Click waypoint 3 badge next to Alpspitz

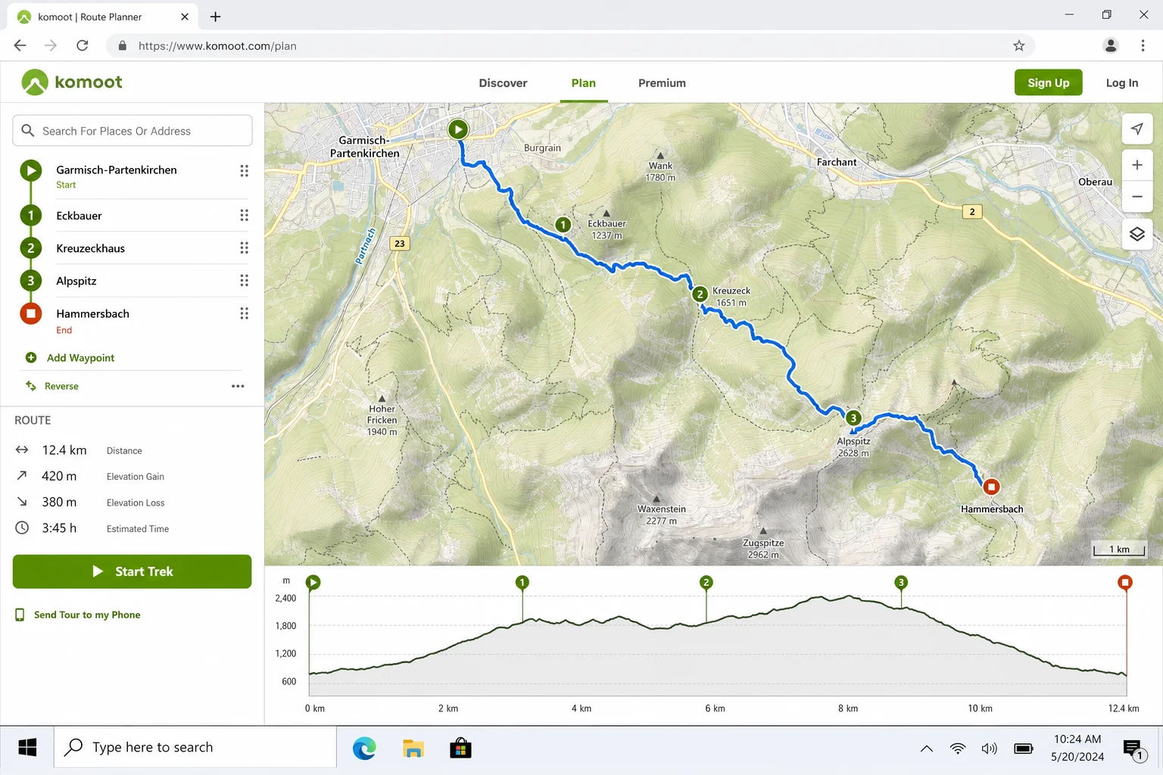pyautogui.click(x=31, y=281)
